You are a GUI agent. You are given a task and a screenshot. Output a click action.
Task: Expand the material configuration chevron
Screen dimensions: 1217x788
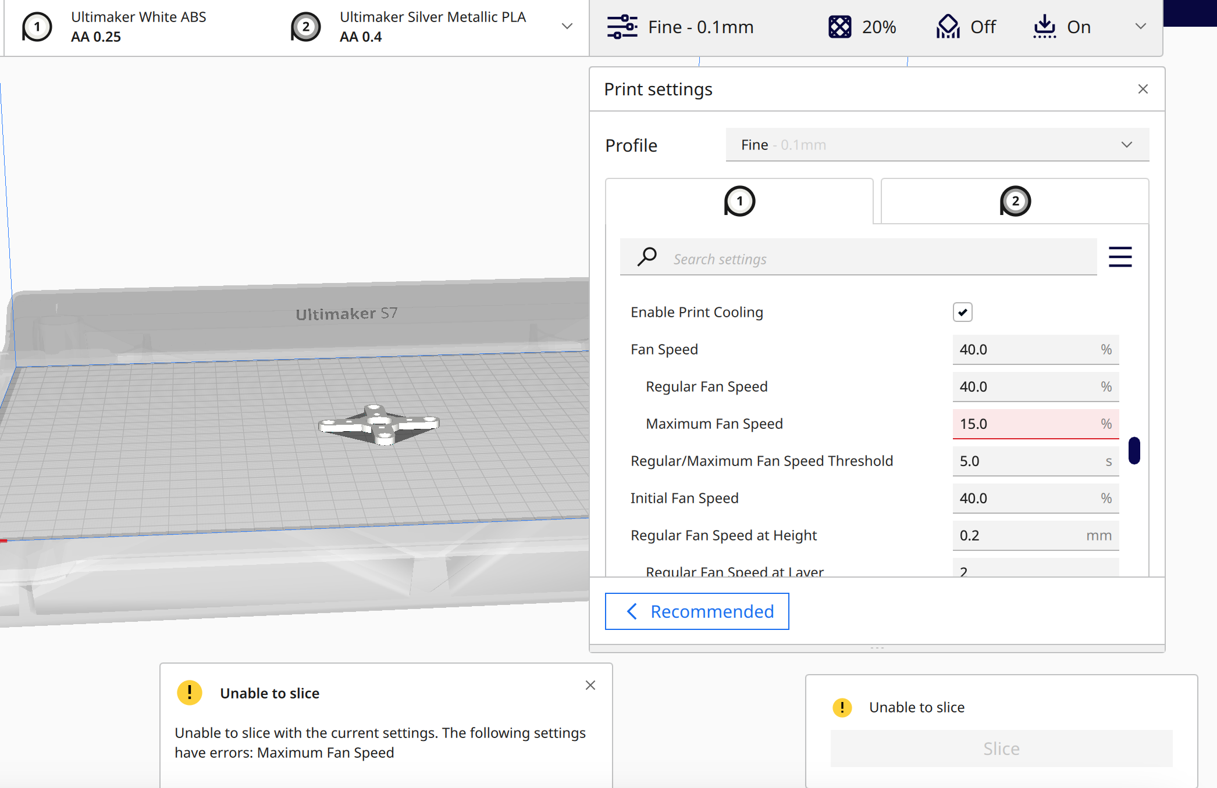pos(567,27)
